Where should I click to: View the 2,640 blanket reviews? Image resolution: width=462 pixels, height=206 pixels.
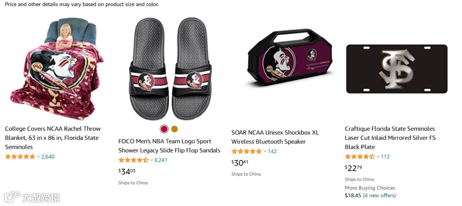tap(48, 157)
